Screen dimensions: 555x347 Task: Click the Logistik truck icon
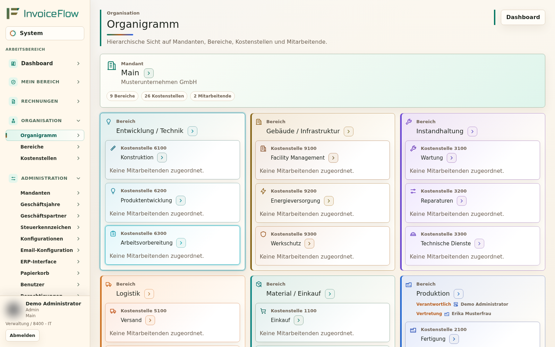point(109,284)
